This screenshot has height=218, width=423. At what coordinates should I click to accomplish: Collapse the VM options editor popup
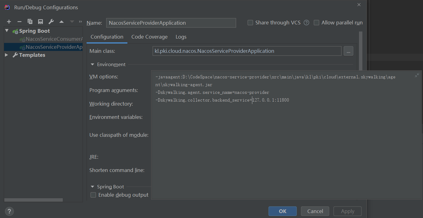click(x=417, y=75)
